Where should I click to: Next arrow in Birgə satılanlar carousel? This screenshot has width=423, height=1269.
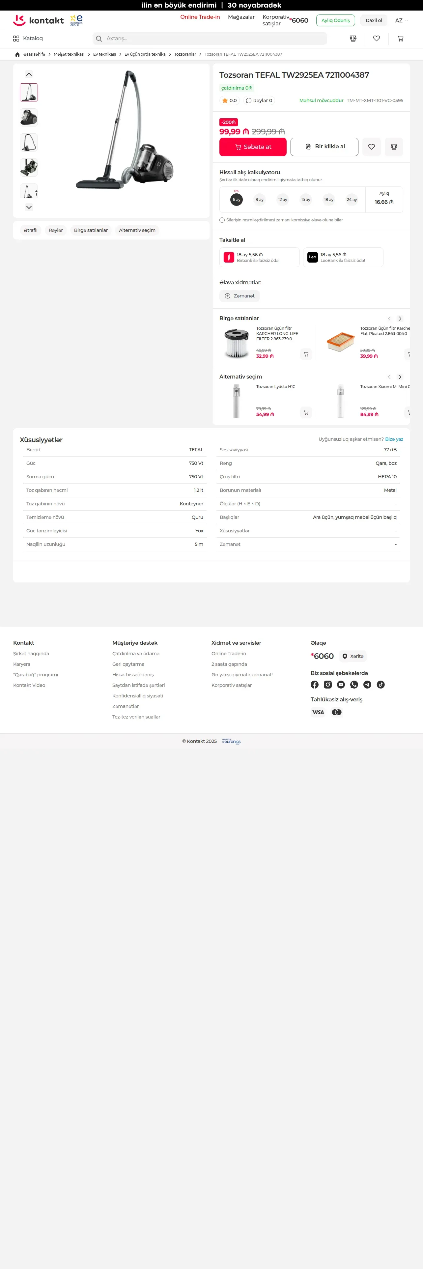point(400,319)
